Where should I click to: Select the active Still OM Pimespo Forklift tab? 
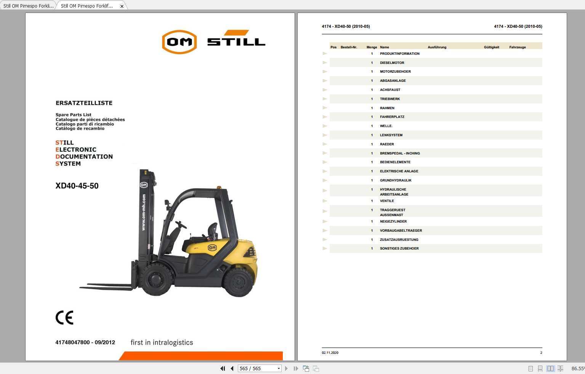[87, 5]
